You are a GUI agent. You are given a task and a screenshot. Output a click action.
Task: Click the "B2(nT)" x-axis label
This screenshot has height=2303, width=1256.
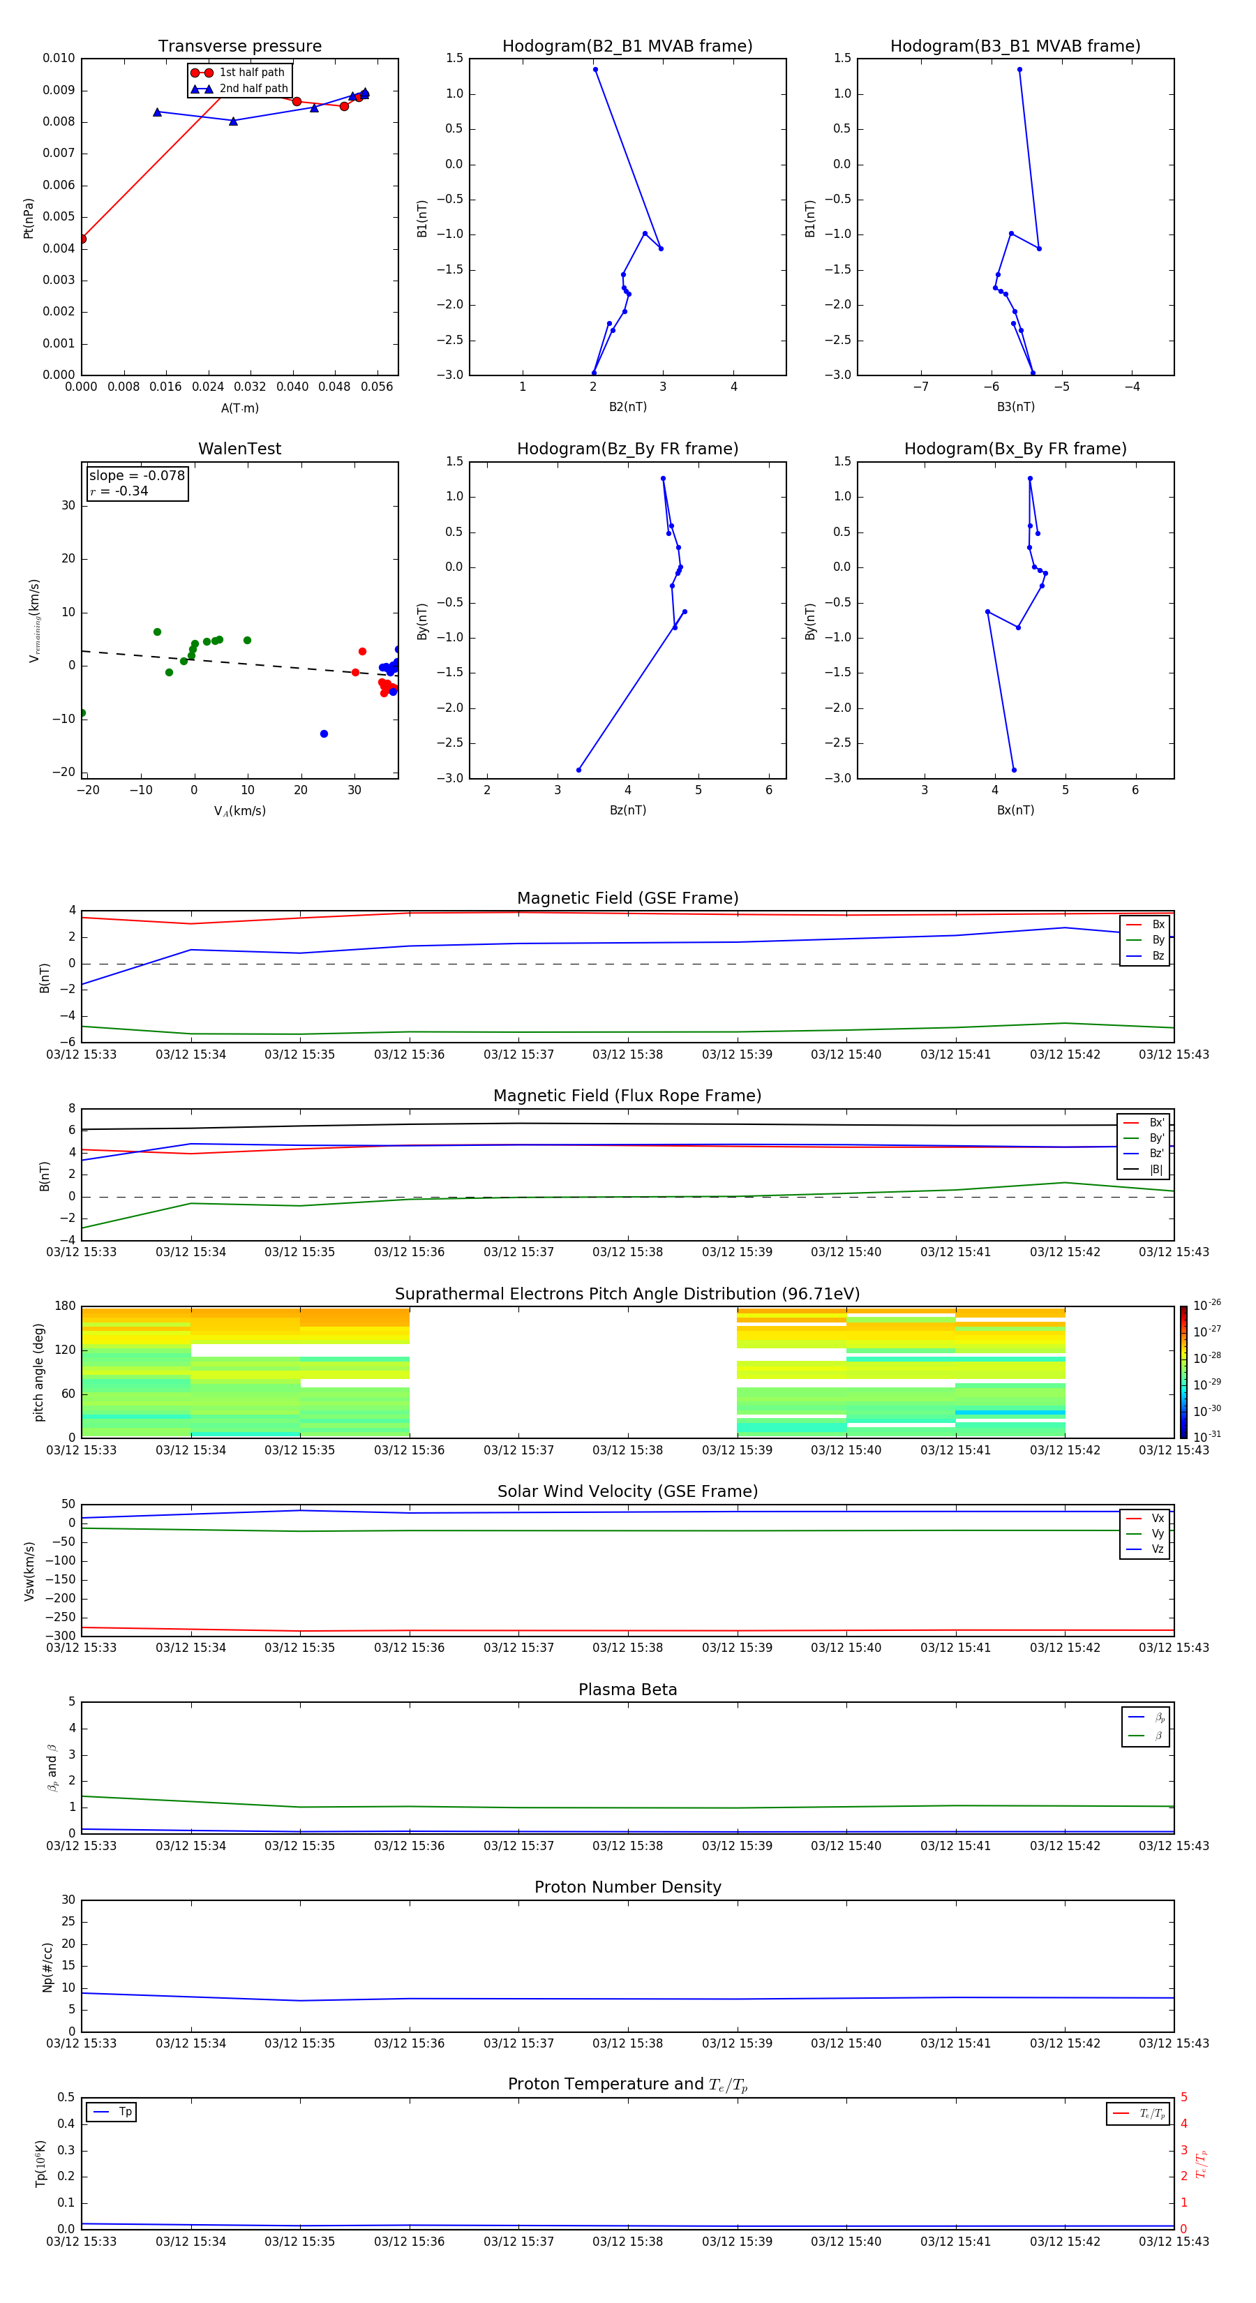pos(627,407)
